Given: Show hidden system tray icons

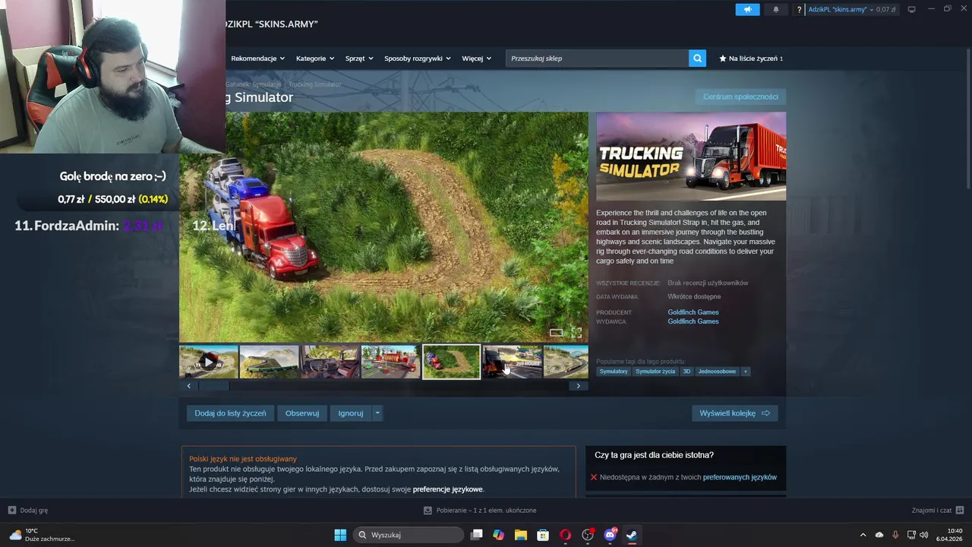Looking at the screenshot, I should pos(863,535).
